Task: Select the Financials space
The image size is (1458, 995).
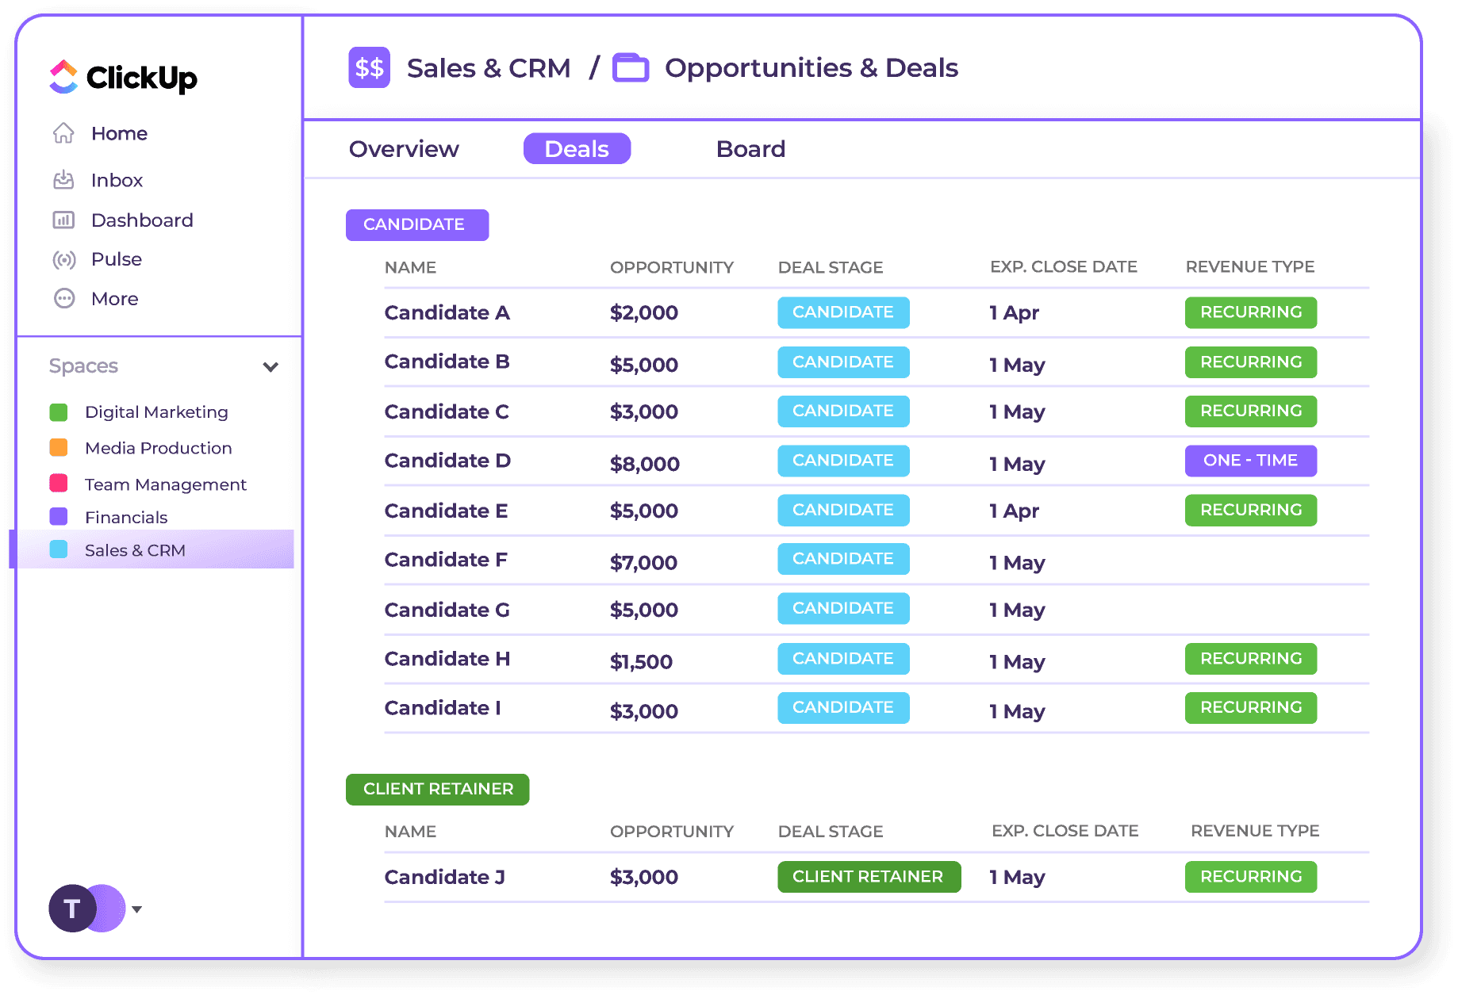Action: pyautogui.click(x=126, y=518)
